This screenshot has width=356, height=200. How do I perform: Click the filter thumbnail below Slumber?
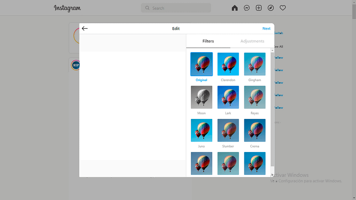[x=228, y=163]
